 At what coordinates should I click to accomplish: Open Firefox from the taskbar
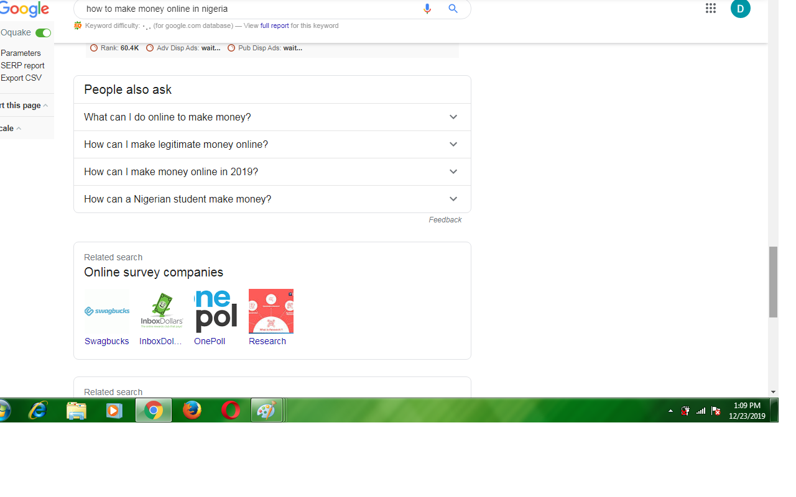[192, 411]
